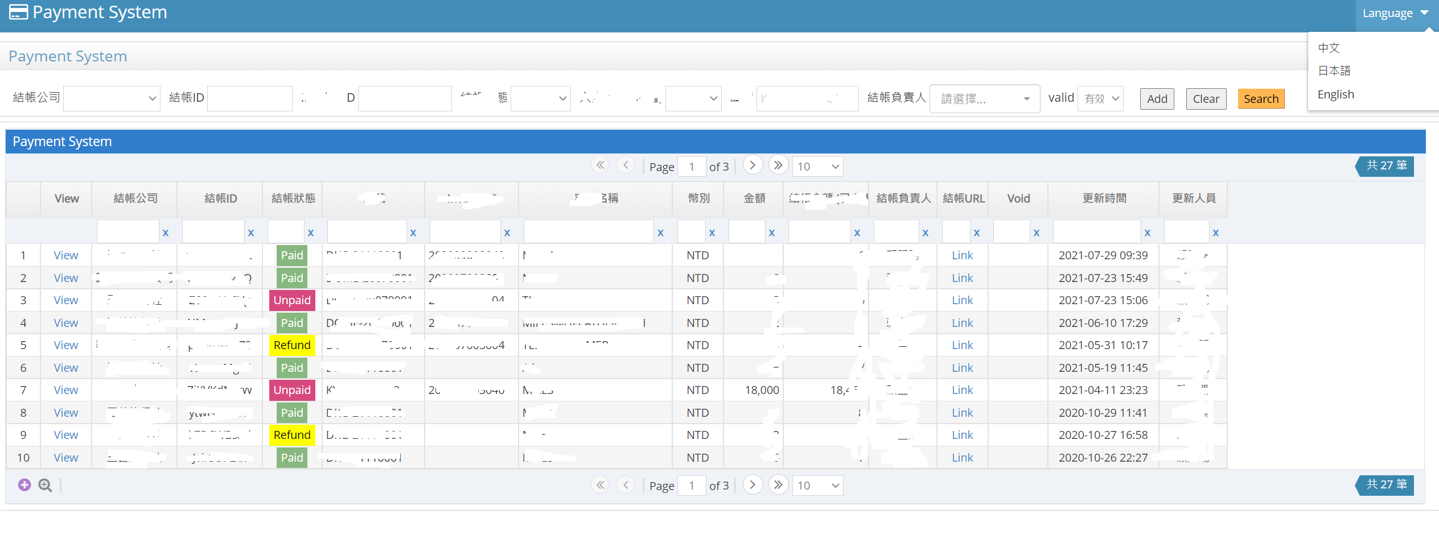The image size is (1439, 535).
Task: Select 中文 from language menu
Action: point(1329,48)
